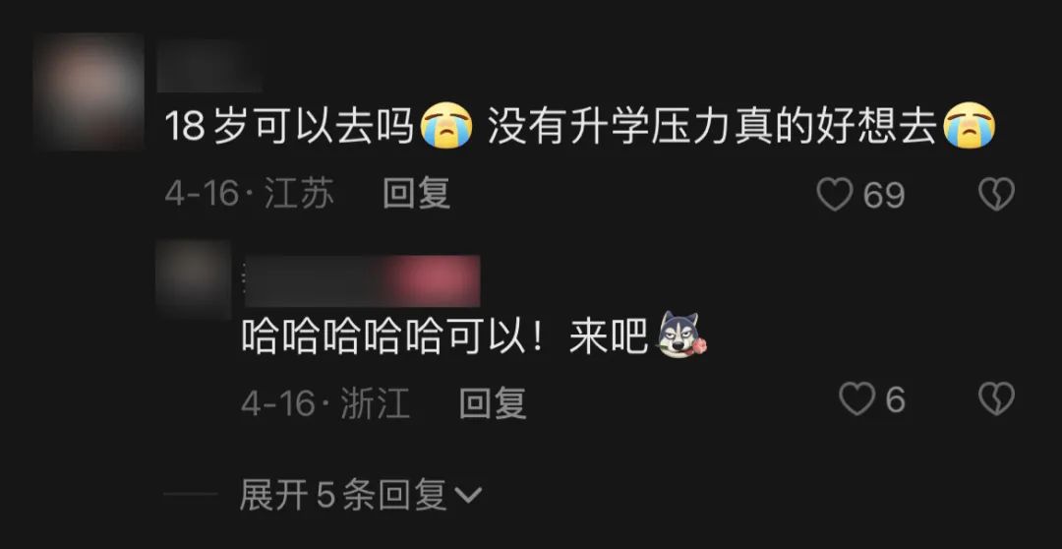Viewport: 1062px width, 549px height.
Task: Click the 69 like count
Action: pos(884,195)
